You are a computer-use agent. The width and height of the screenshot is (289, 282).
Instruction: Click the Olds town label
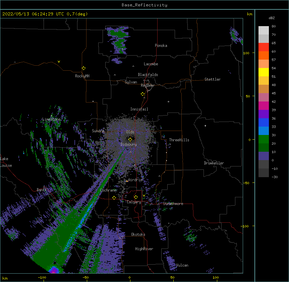(x=130, y=132)
